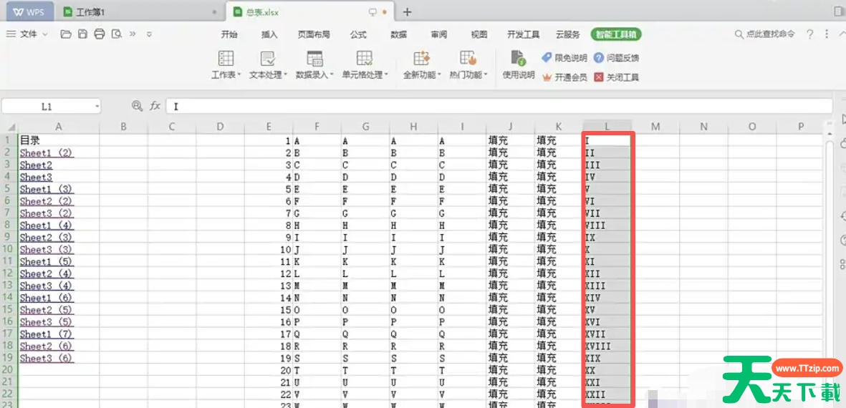Click the 开通会员 crown button
Screen dimensions: 846x408
564,77
